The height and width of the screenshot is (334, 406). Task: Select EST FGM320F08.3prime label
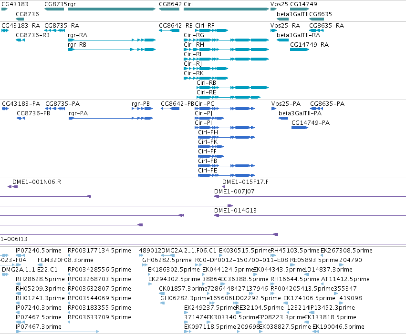[x=65, y=260]
